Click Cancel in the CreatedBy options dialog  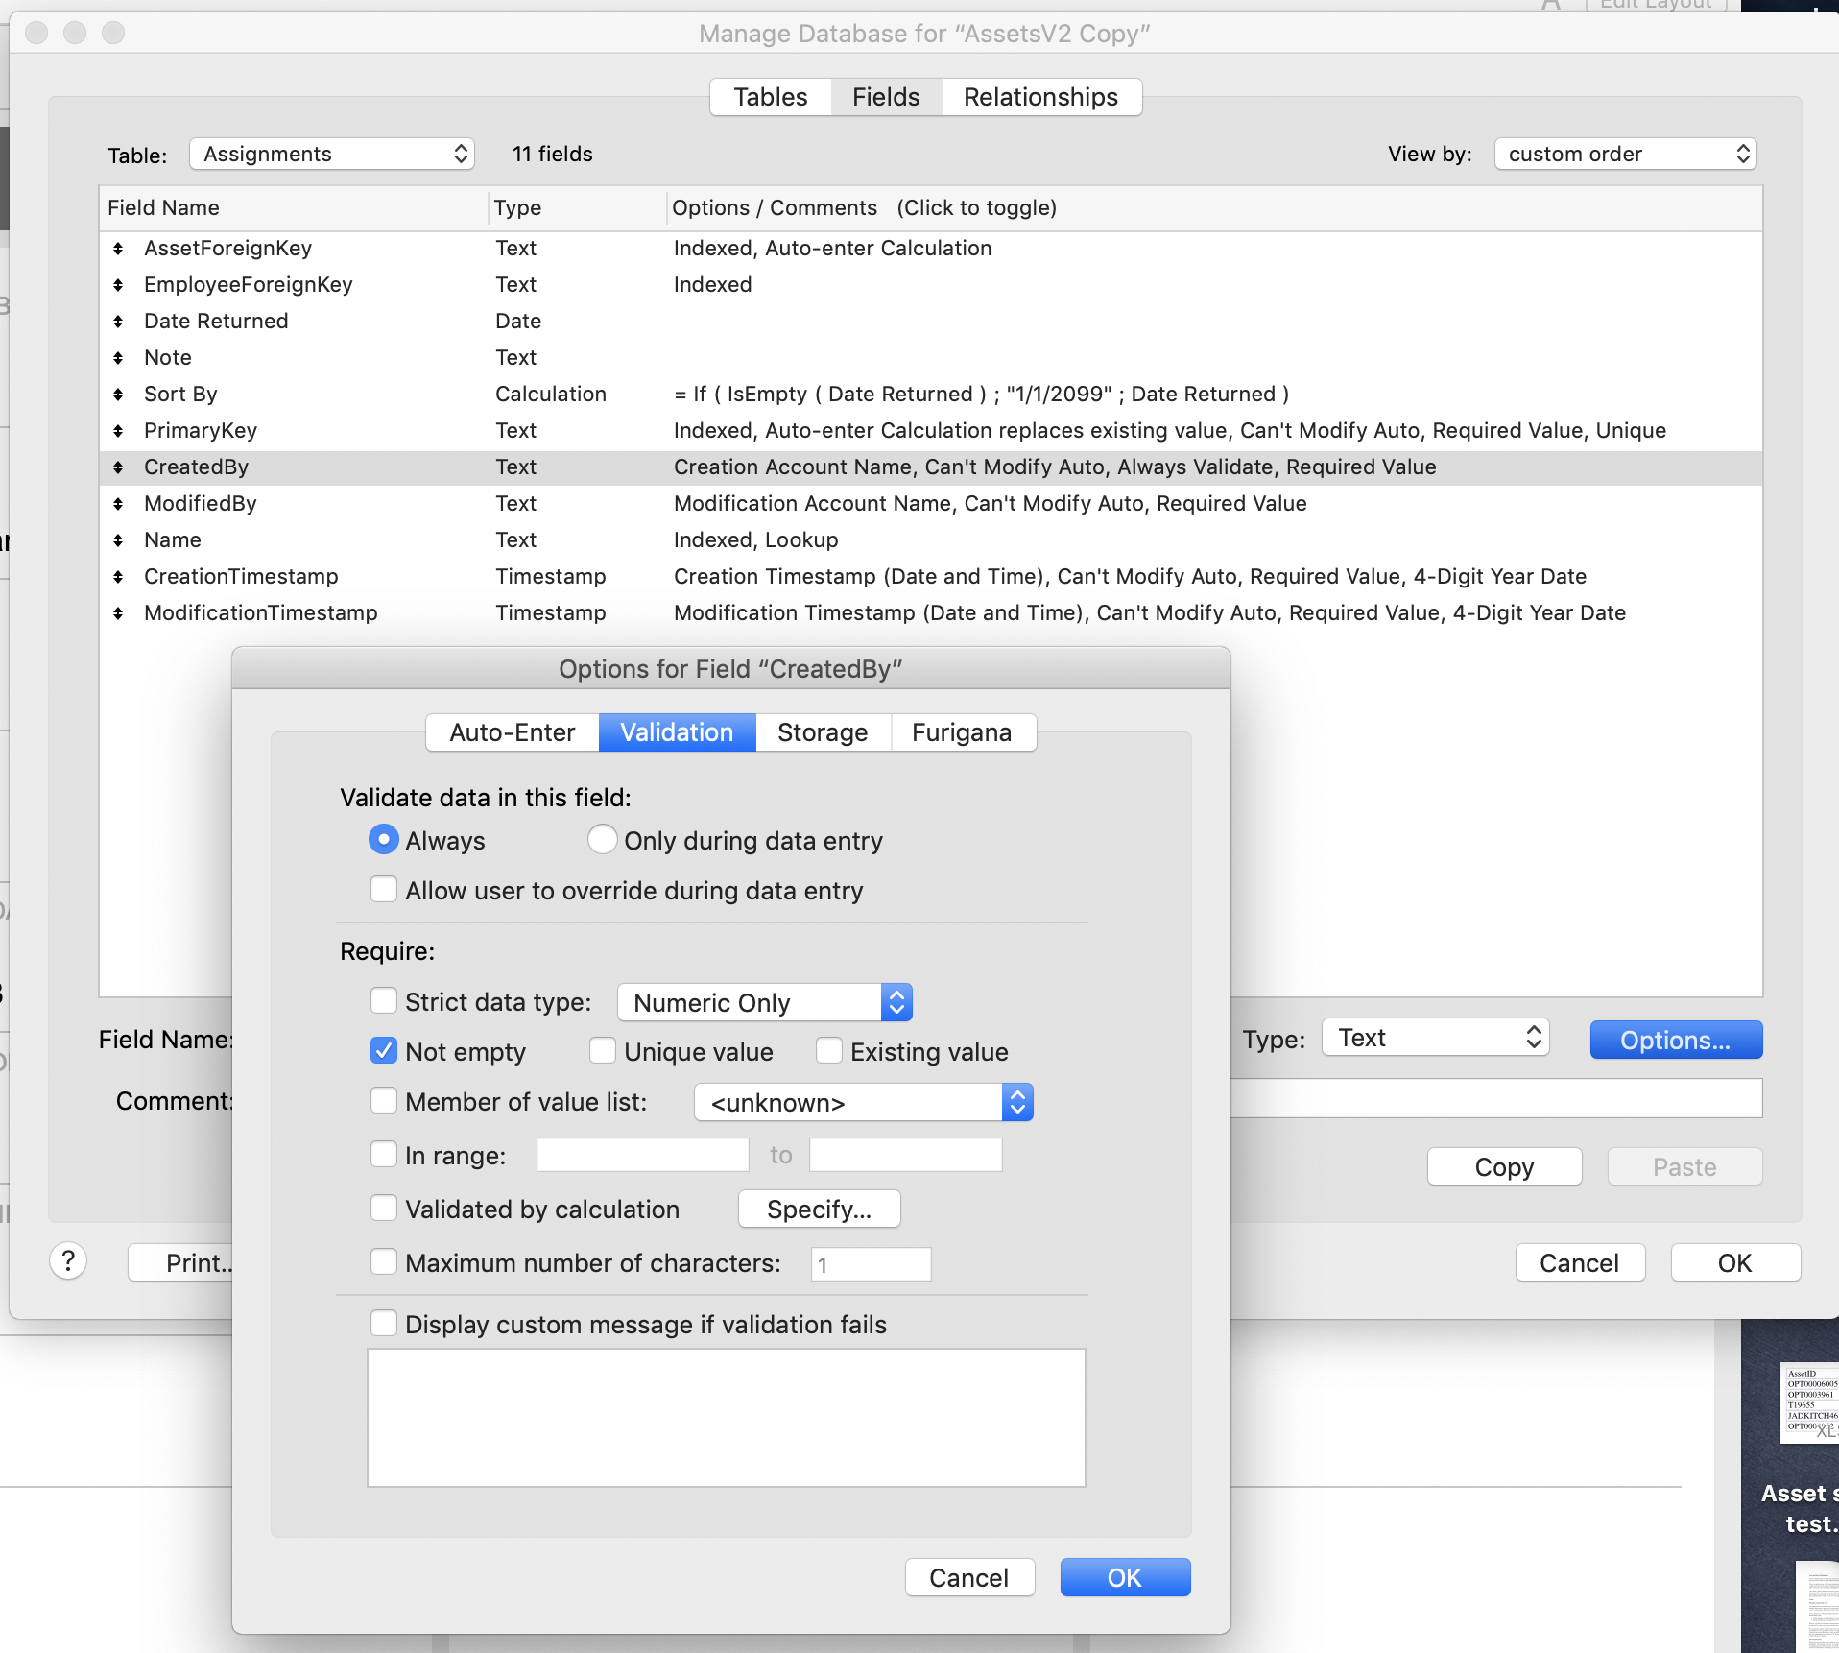coord(969,1577)
